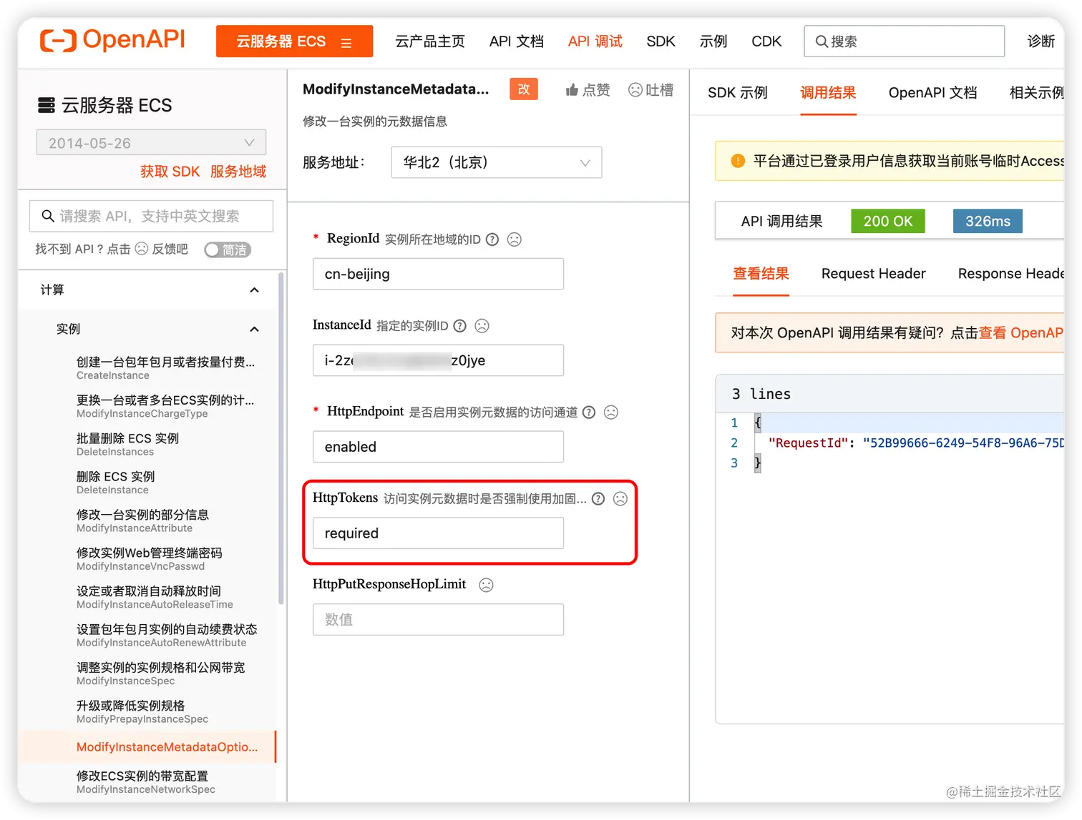Open CDK menu item

pyautogui.click(x=766, y=41)
